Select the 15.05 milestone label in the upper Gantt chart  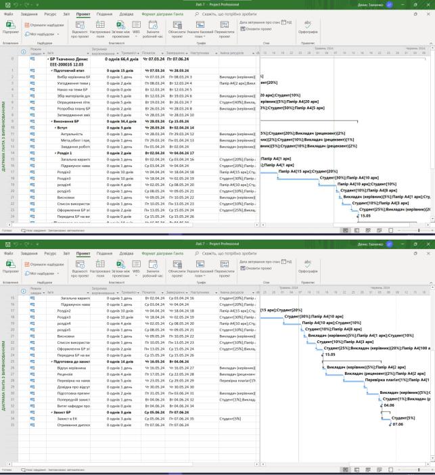[x=365, y=216]
